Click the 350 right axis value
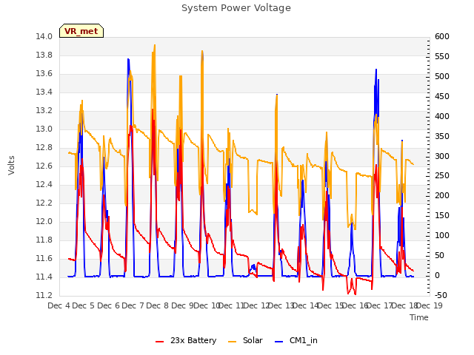This screenshot has height=355, width=474. click(442, 136)
